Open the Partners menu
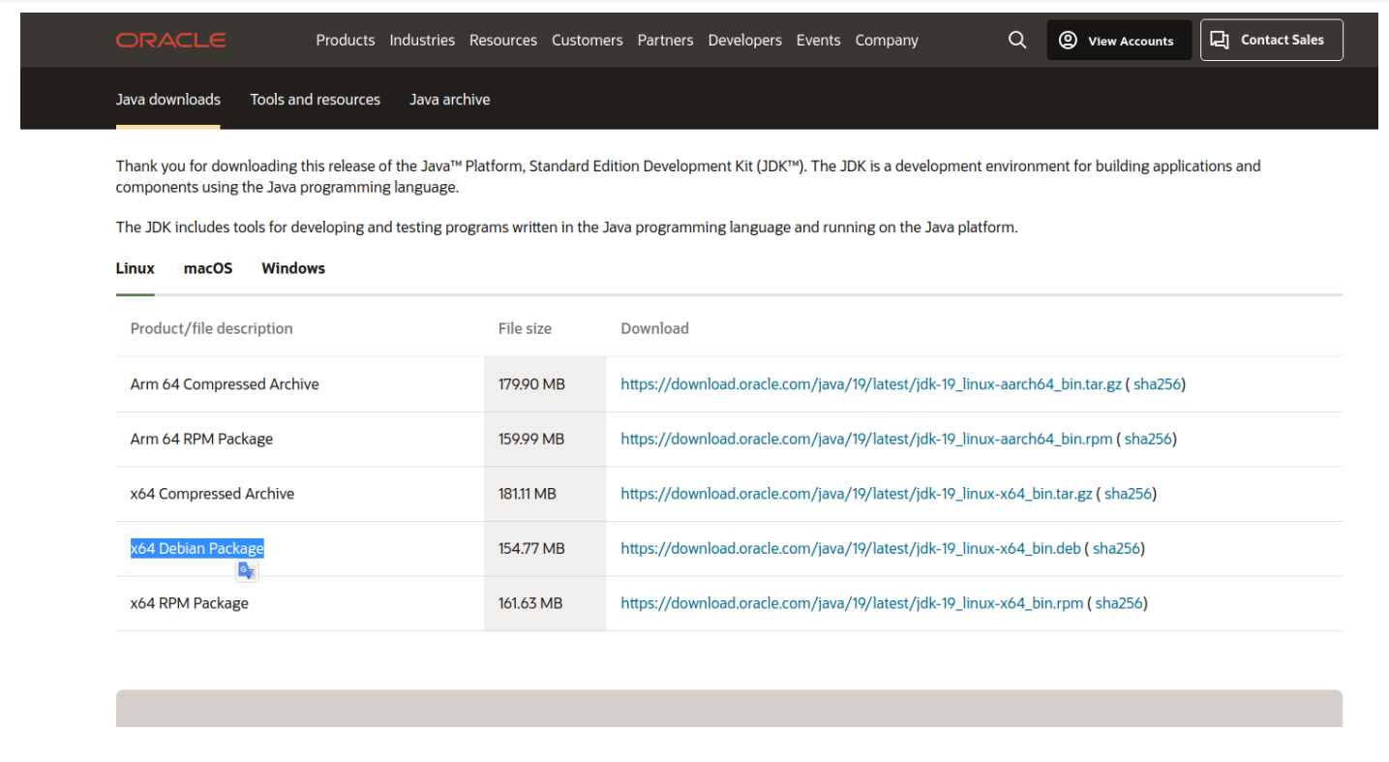The image size is (1389, 762). (x=665, y=41)
